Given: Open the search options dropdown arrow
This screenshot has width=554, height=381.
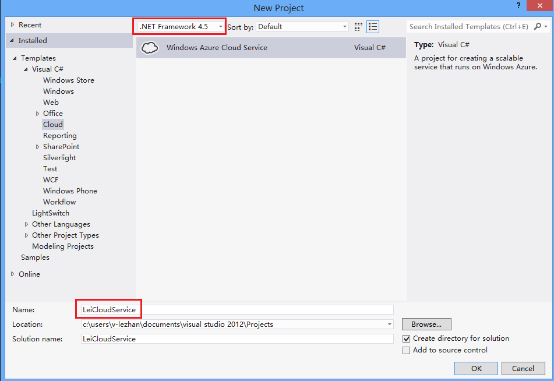Looking at the screenshot, I should 546,27.
